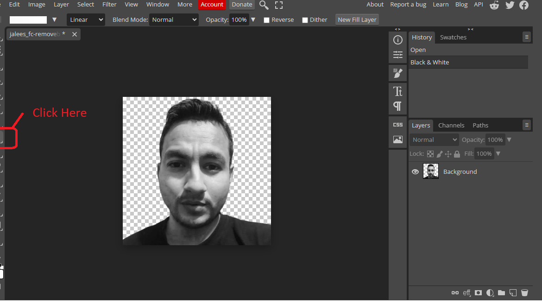Open the Filter menu
This screenshot has width=542, height=305.
109,5
